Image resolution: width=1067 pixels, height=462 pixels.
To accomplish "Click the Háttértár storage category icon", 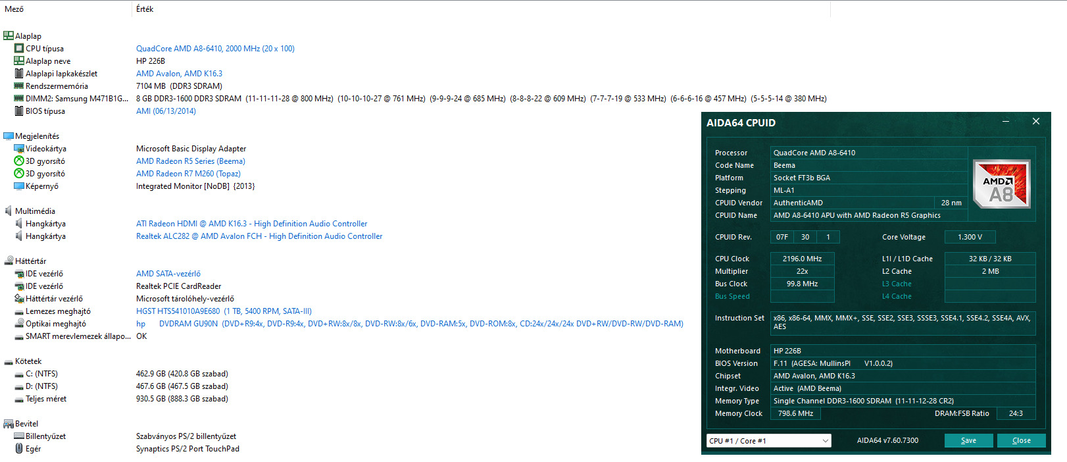I will click(9, 261).
